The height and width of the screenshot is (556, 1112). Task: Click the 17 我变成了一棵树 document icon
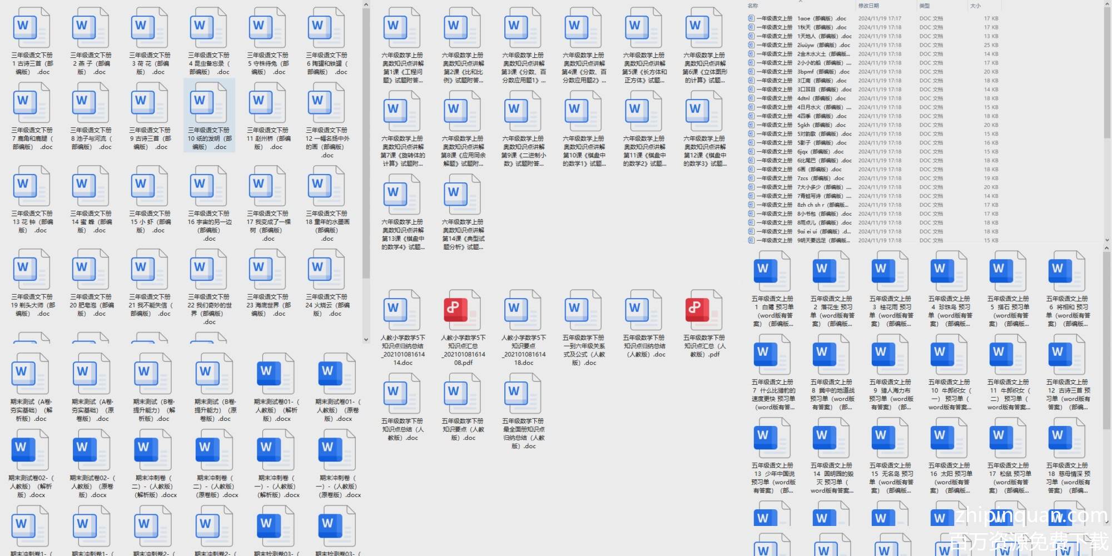267,186
